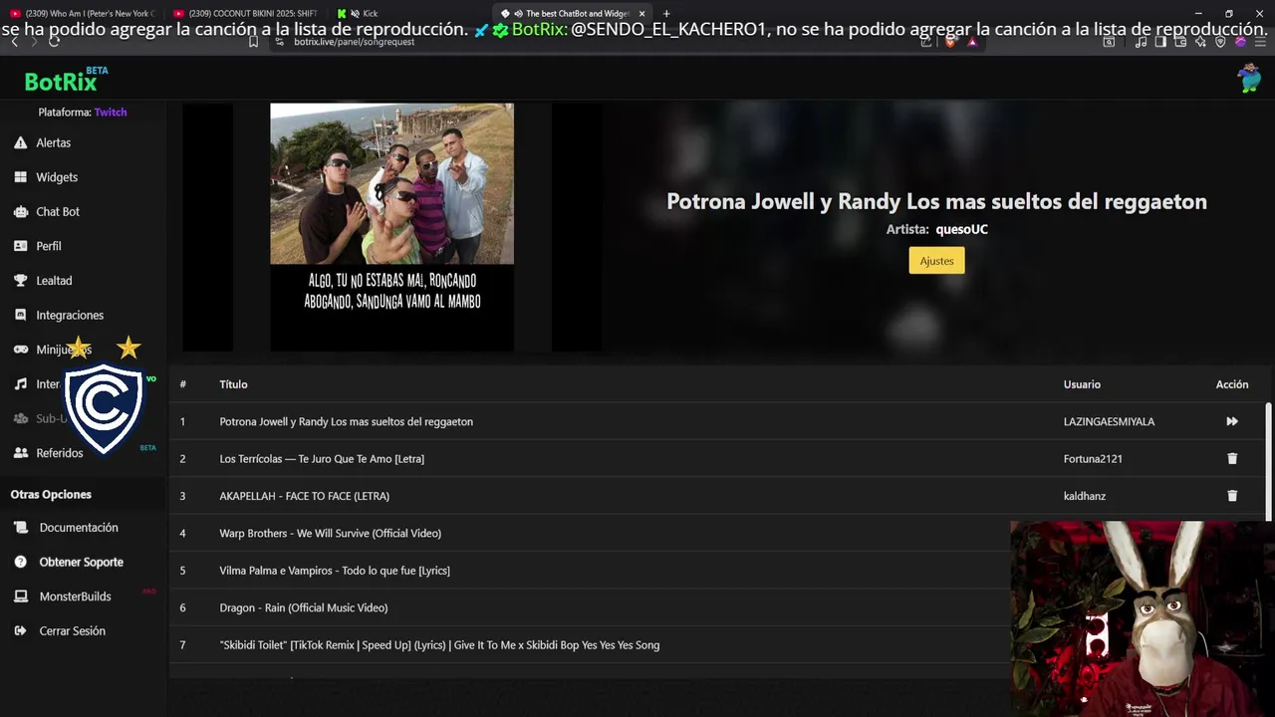Click the large Potrona Jowell y Randy heading
1275x717 pixels.
click(x=936, y=201)
